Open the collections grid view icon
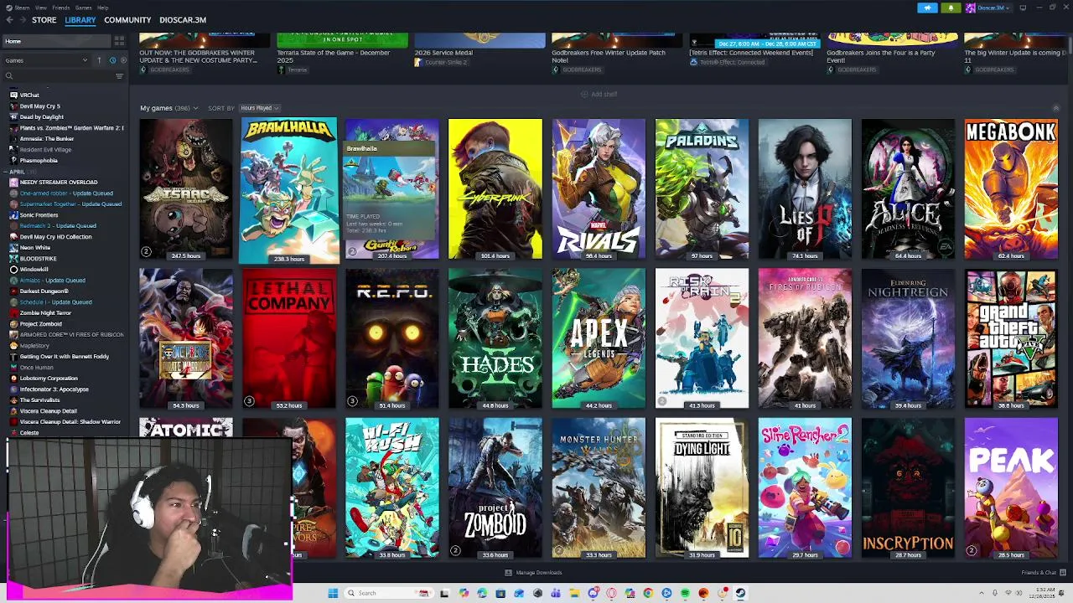Image resolution: width=1073 pixels, height=603 pixels. (119, 41)
